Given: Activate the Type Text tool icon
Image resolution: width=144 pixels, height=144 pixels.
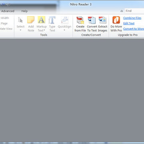Looking at the screenshot, I should click(52, 20).
